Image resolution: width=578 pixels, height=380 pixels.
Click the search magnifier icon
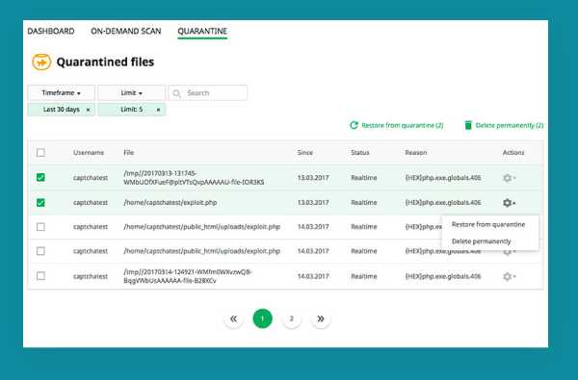[176, 93]
